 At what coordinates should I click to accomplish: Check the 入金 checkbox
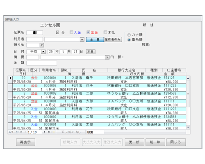click(71, 32)
